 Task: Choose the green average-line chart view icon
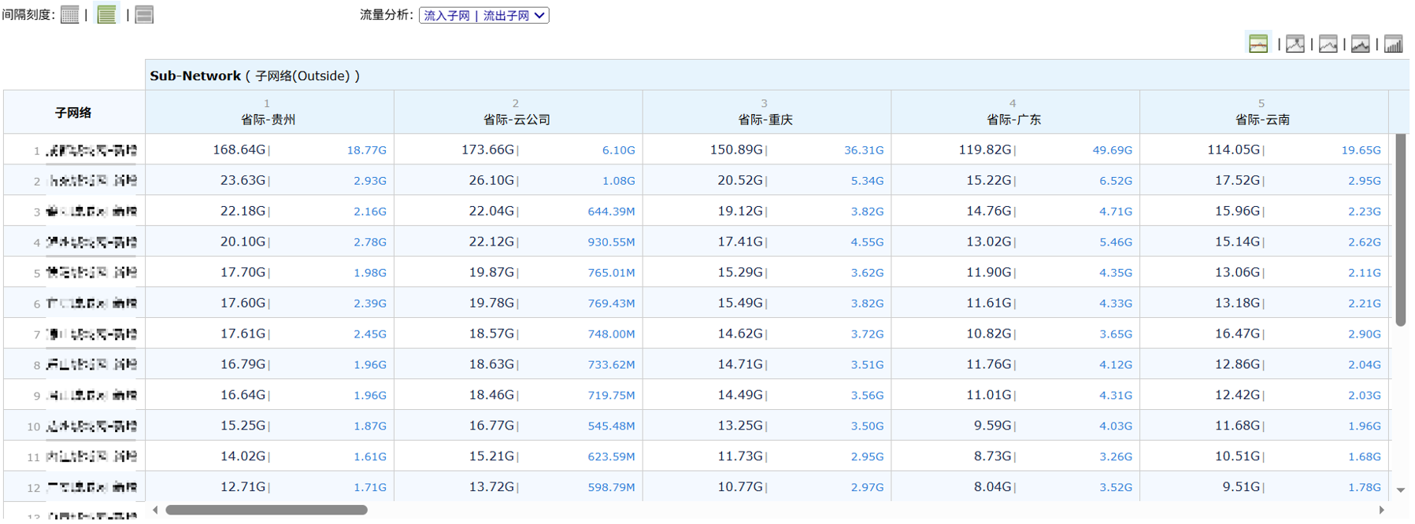(1258, 44)
